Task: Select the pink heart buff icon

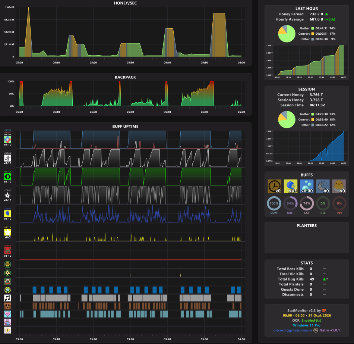Action: (x=7, y=314)
